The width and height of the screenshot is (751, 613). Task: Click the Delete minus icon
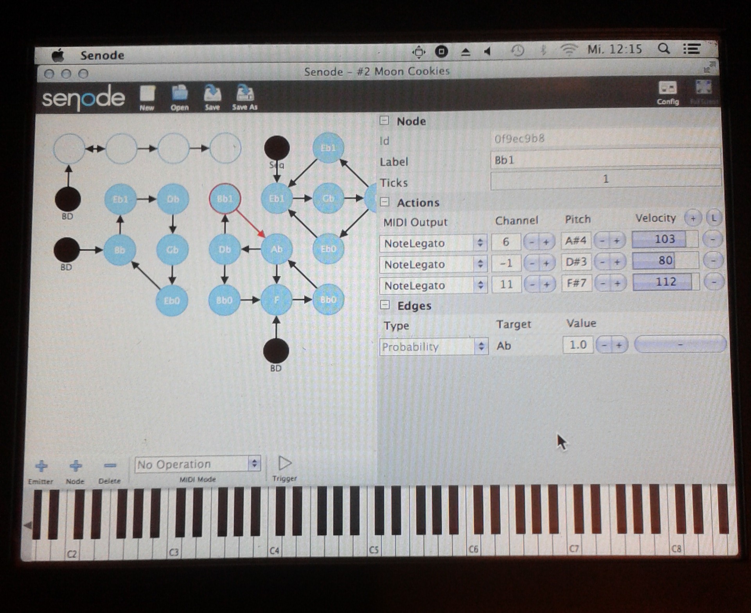click(x=110, y=466)
